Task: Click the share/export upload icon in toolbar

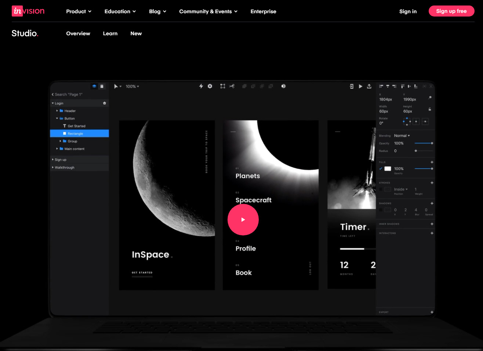Action: pos(369,86)
